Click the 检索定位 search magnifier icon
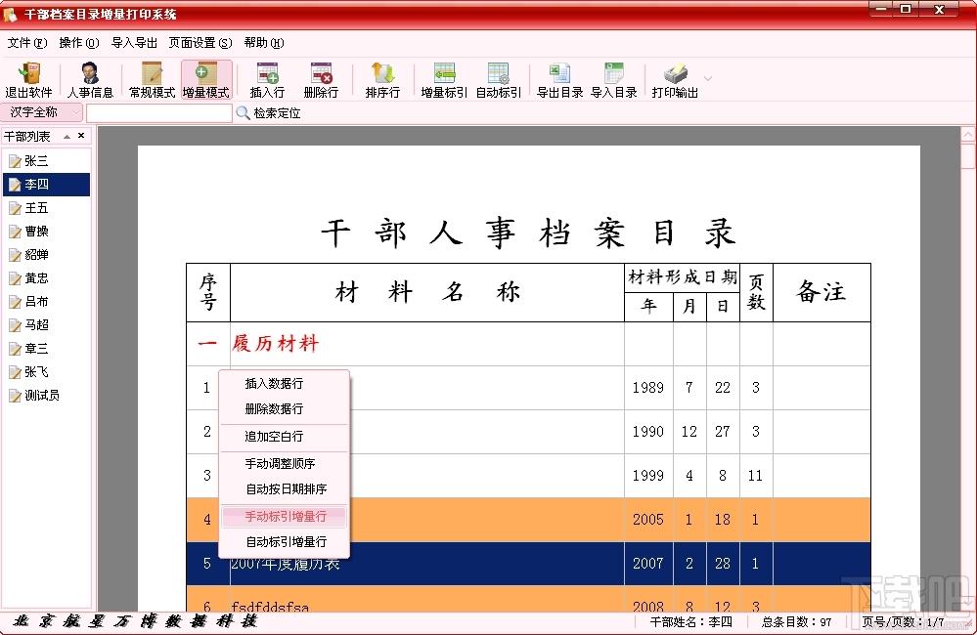Viewport: 977px width, 635px height. click(x=243, y=112)
